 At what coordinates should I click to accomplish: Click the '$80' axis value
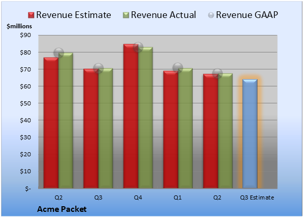tap(26, 52)
